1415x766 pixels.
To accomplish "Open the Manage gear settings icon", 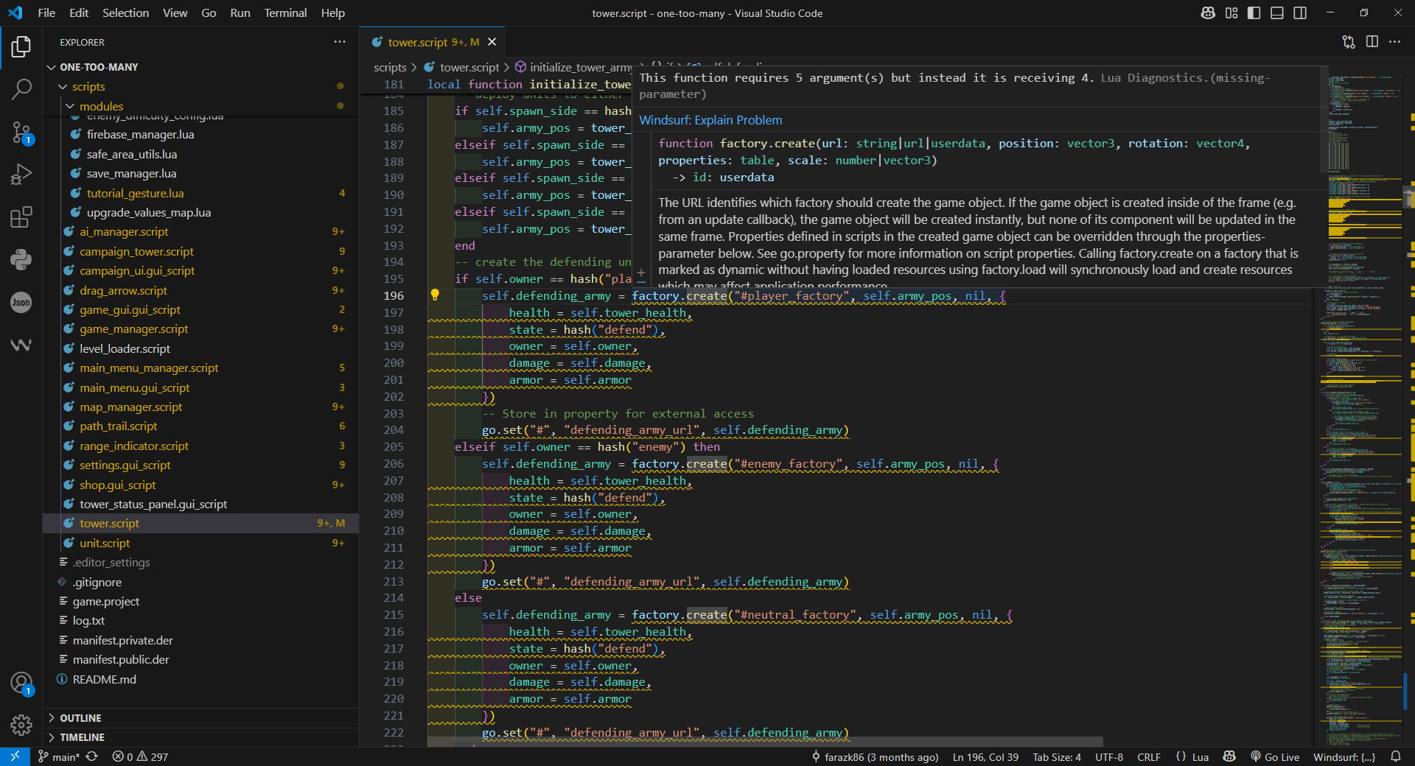I will tap(21, 725).
